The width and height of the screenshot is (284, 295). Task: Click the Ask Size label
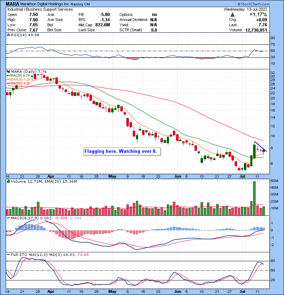(x=55, y=20)
